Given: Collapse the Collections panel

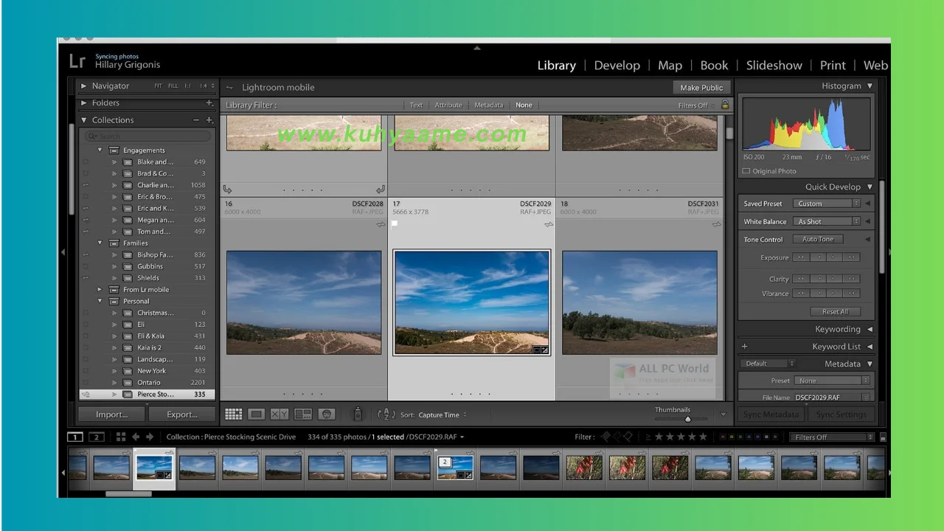Looking at the screenshot, I should click(84, 119).
